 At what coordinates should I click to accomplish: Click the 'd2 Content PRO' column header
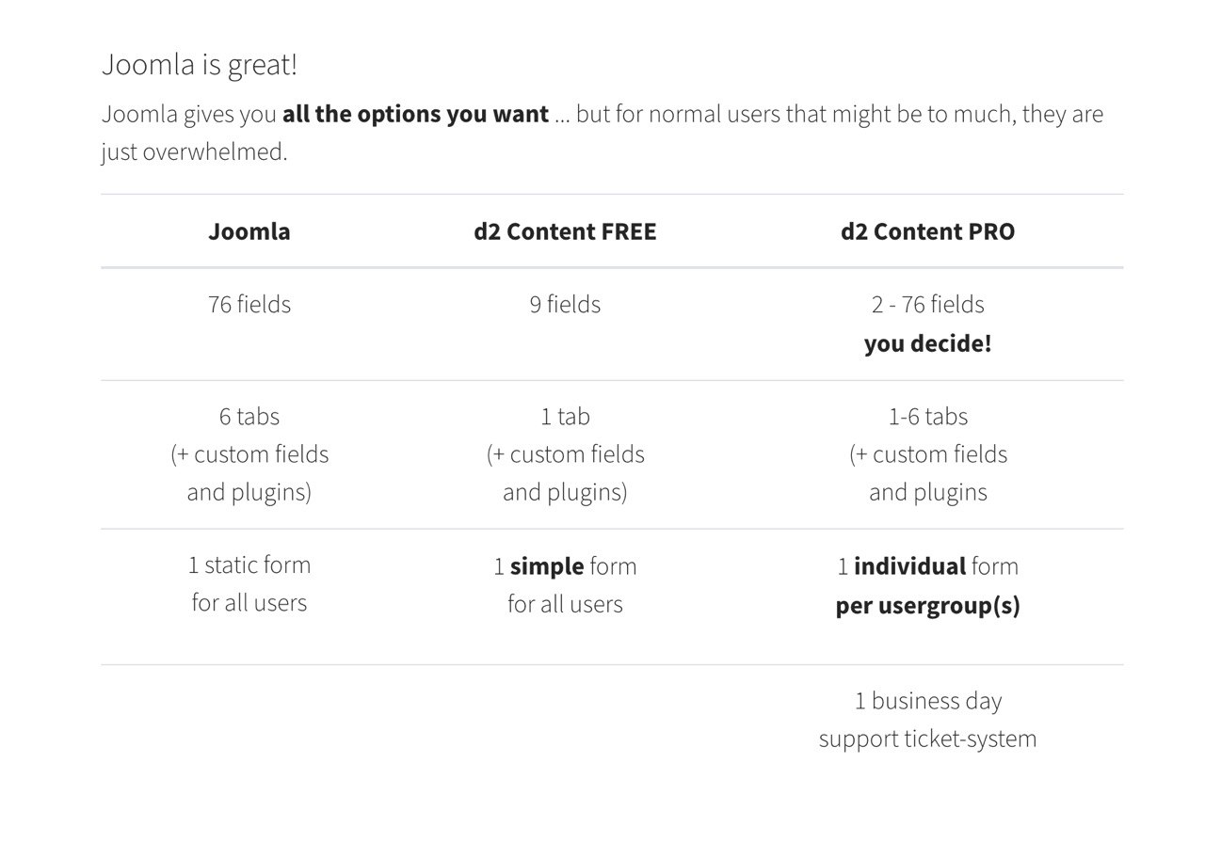[927, 231]
